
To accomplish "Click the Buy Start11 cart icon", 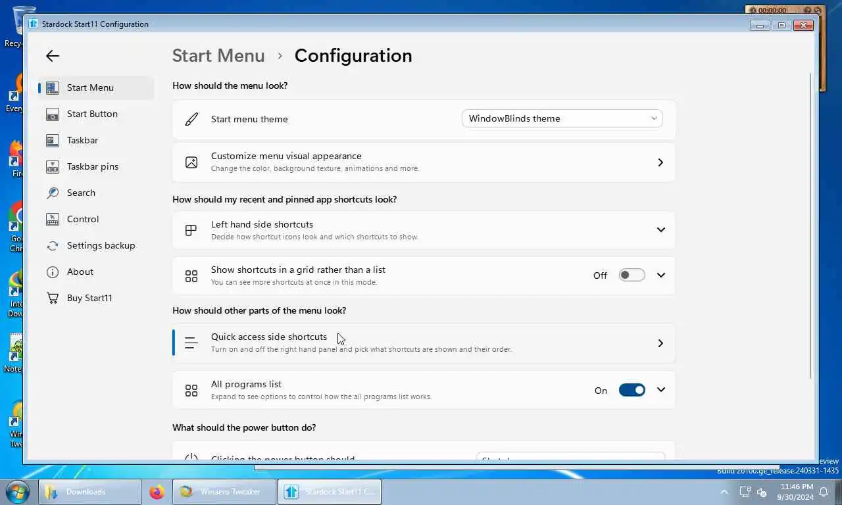I will click(x=53, y=298).
